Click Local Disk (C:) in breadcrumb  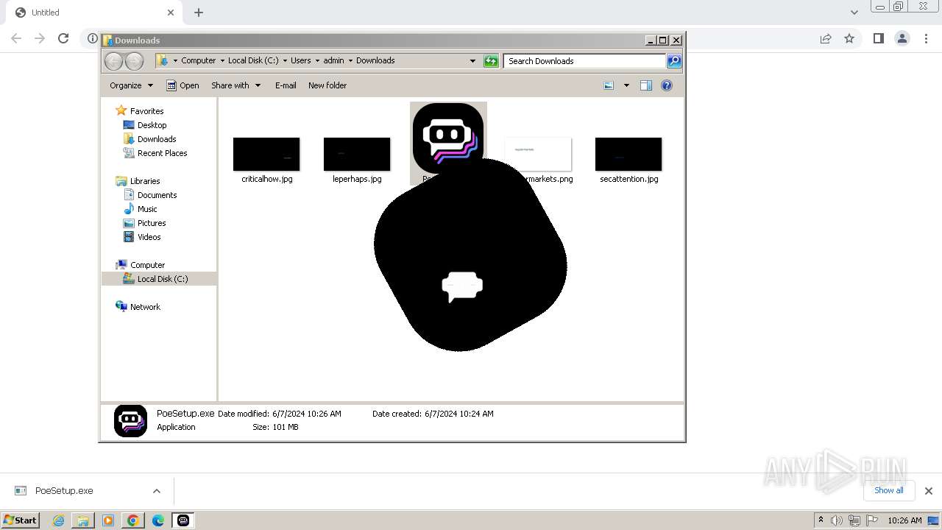coord(253,61)
